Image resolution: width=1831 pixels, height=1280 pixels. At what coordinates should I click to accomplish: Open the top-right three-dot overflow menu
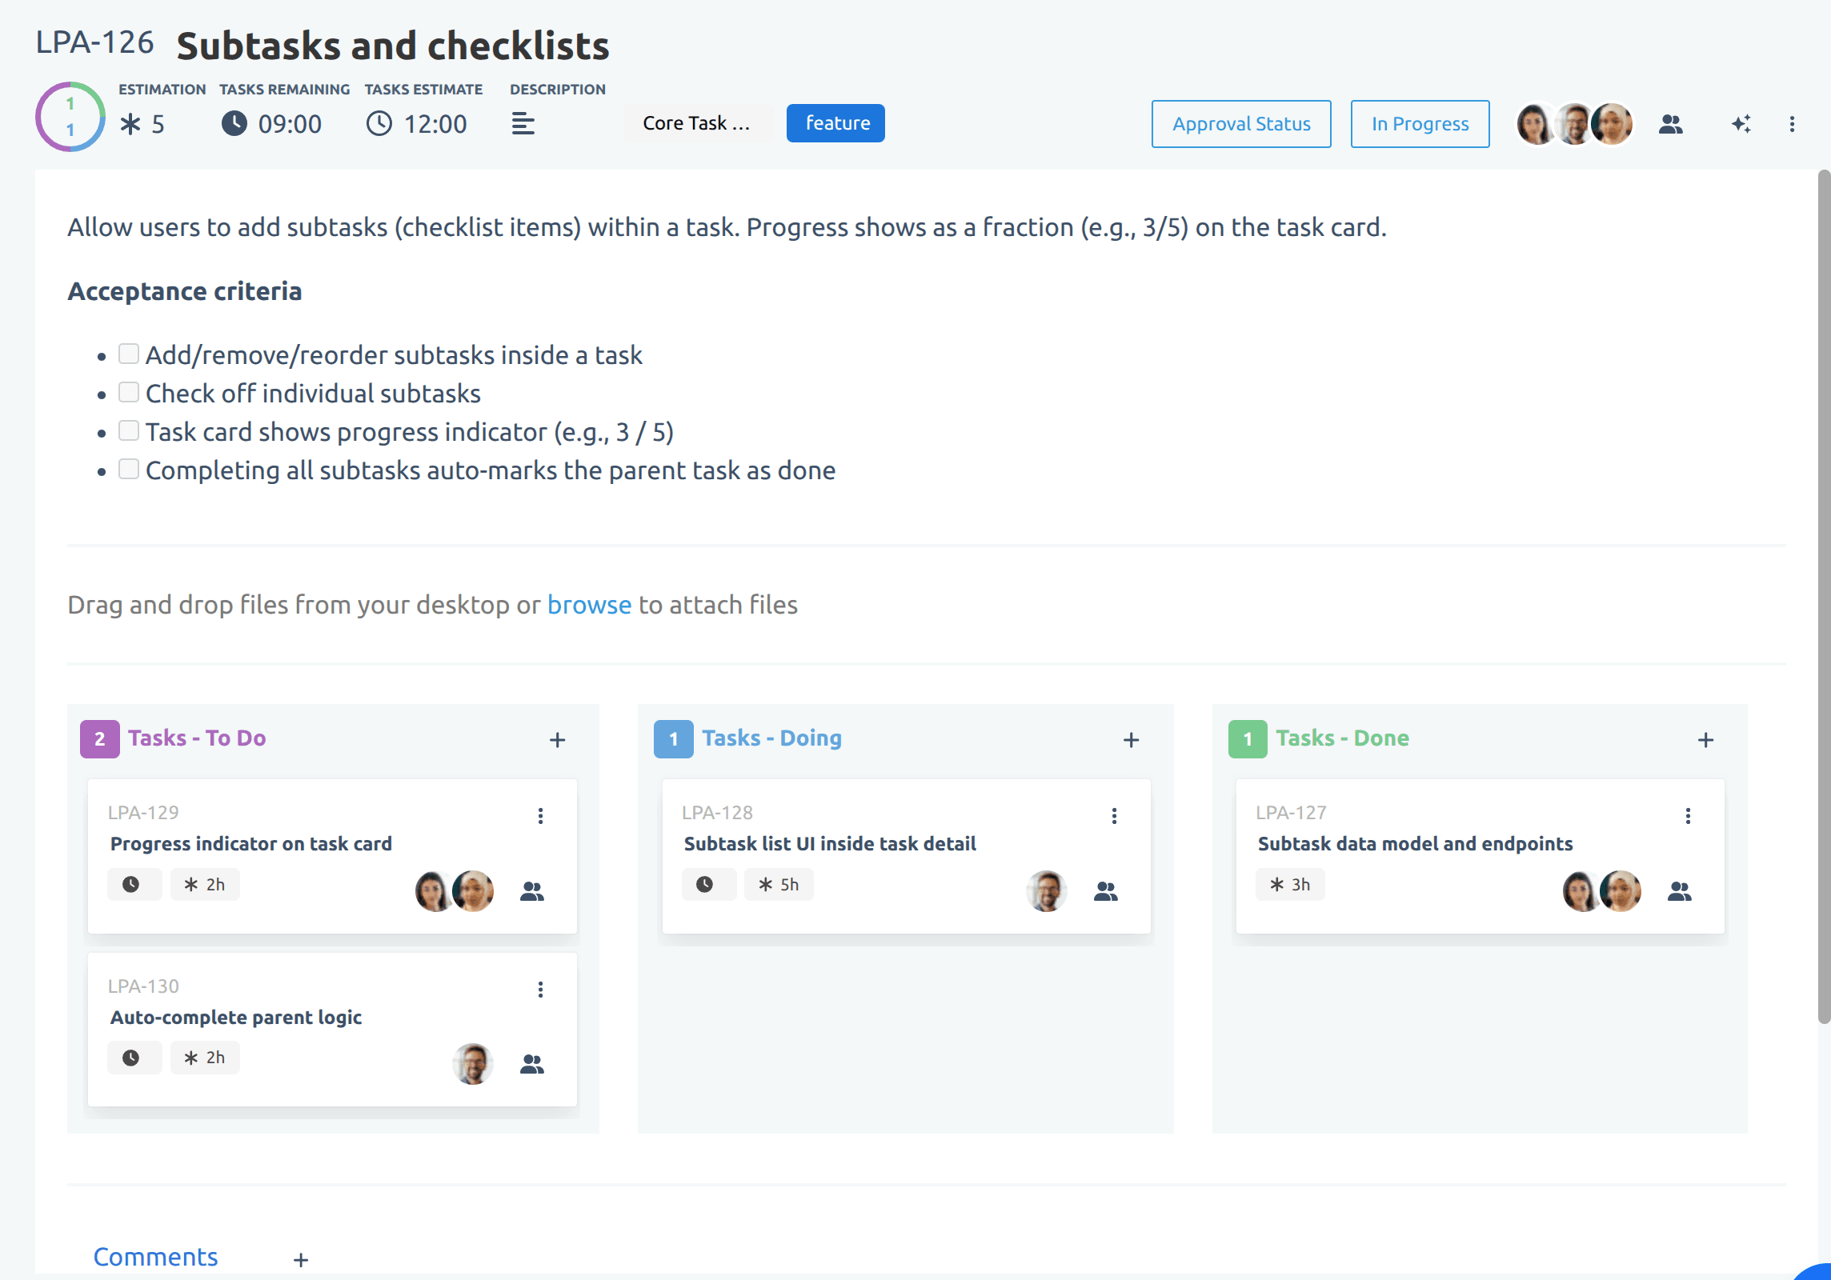coord(1792,123)
